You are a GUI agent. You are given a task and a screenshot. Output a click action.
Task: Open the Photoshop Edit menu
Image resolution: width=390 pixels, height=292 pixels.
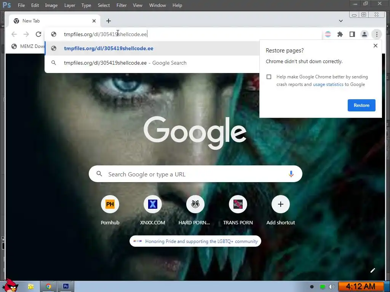35,5
